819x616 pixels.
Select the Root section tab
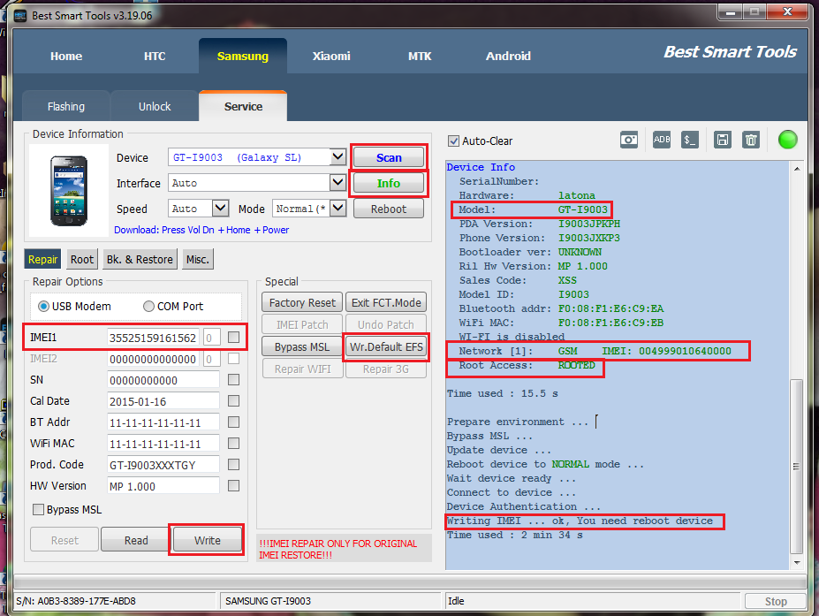(x=82, y=259)
